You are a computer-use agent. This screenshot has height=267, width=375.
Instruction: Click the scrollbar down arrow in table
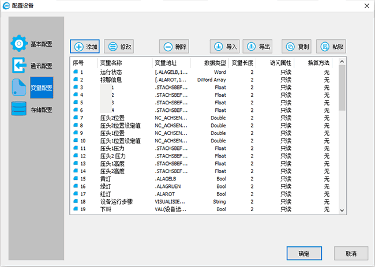pyautogui.click(x=342, y=210)
